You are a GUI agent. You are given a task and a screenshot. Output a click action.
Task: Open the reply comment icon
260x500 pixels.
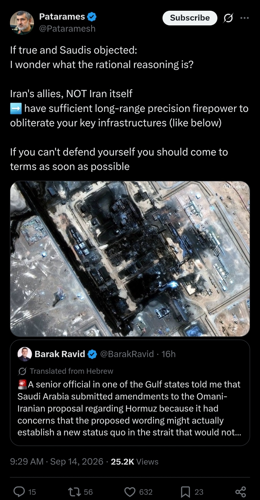[x=19, y=491]
